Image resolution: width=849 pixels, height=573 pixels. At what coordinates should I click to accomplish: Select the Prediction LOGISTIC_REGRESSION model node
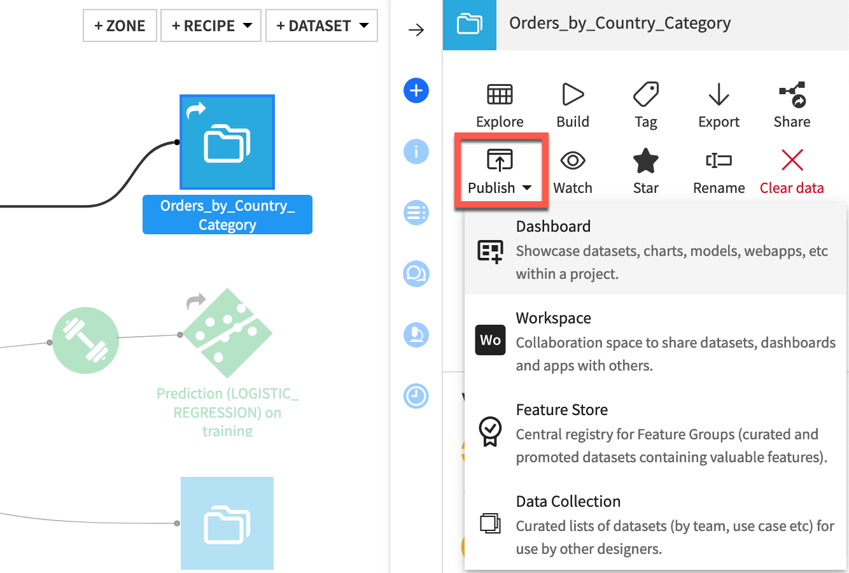[x=227, y=333]
